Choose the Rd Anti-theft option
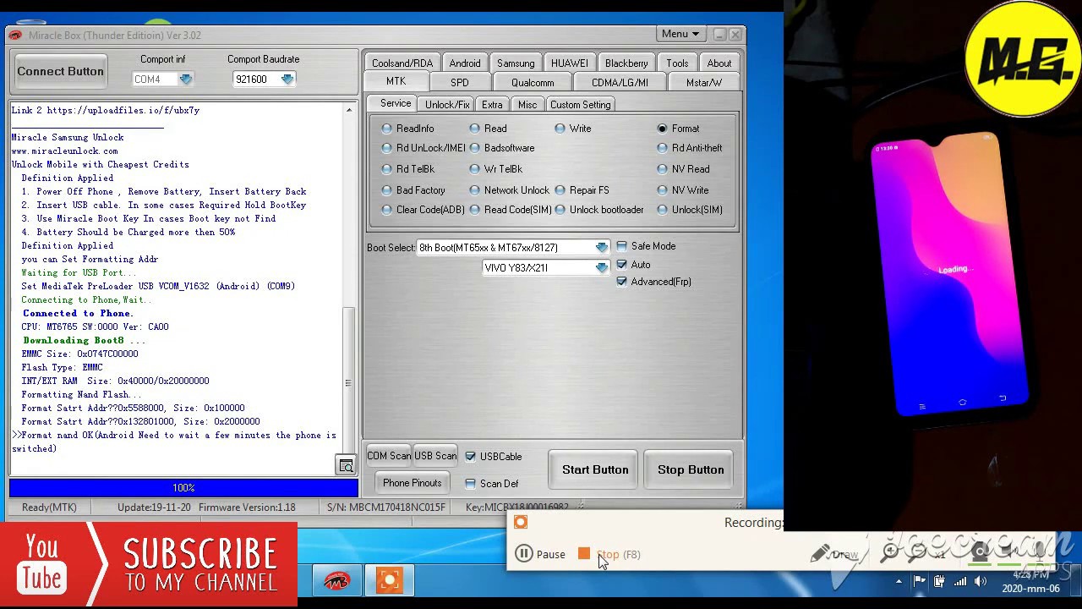The image size is (1082, 609). click(x=663, y=148)
